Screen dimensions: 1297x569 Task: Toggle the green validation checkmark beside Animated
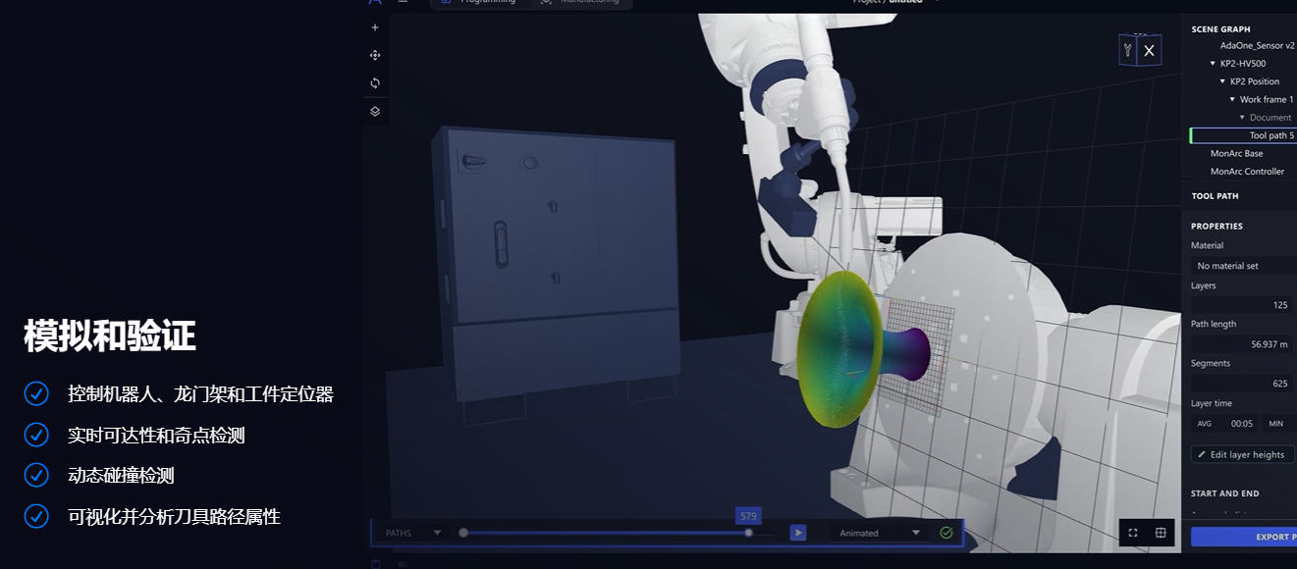pyautogui.click(x=946, y=532)
